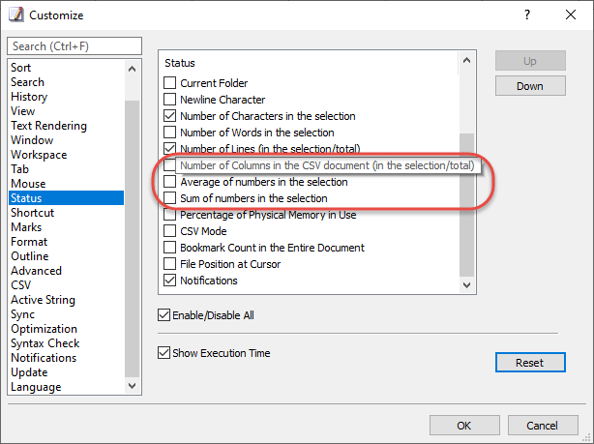
Task: Click the Reset button
Action: [530, 363]
